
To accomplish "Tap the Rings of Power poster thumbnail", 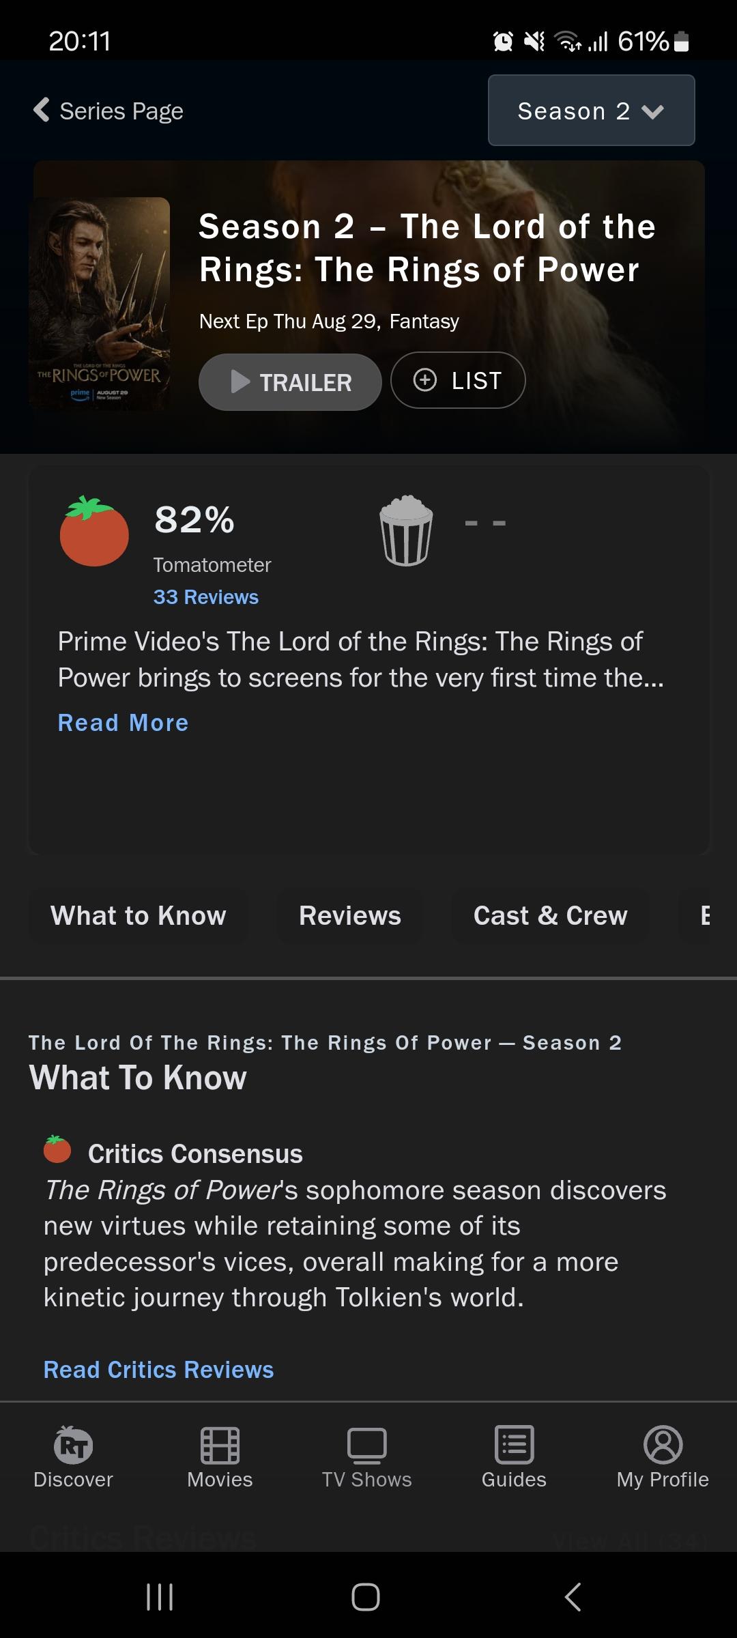I will 100,304.
